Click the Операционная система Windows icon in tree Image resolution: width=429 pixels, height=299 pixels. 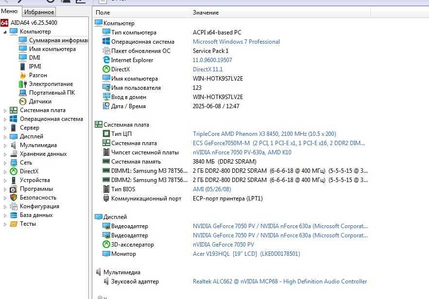14,119
